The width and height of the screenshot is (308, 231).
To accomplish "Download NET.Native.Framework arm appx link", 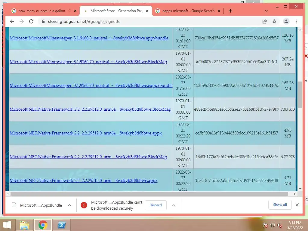I will tap(83, 180).
